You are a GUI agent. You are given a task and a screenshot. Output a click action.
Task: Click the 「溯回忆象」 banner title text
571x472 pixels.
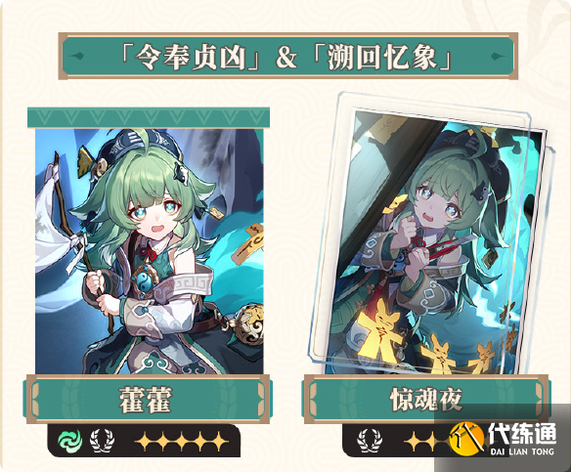(381, 58)
